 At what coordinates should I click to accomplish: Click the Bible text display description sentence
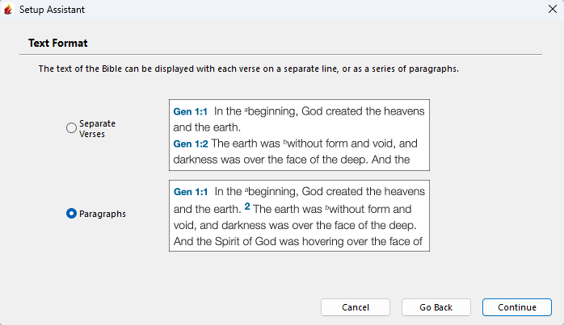coord(249,69)
